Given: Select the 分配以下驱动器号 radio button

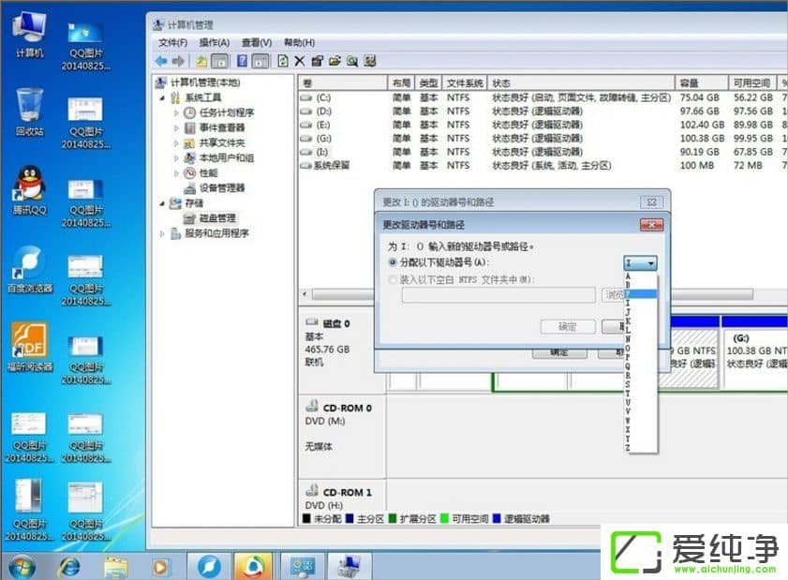Looking at the screenshot, I should [393, 260].
